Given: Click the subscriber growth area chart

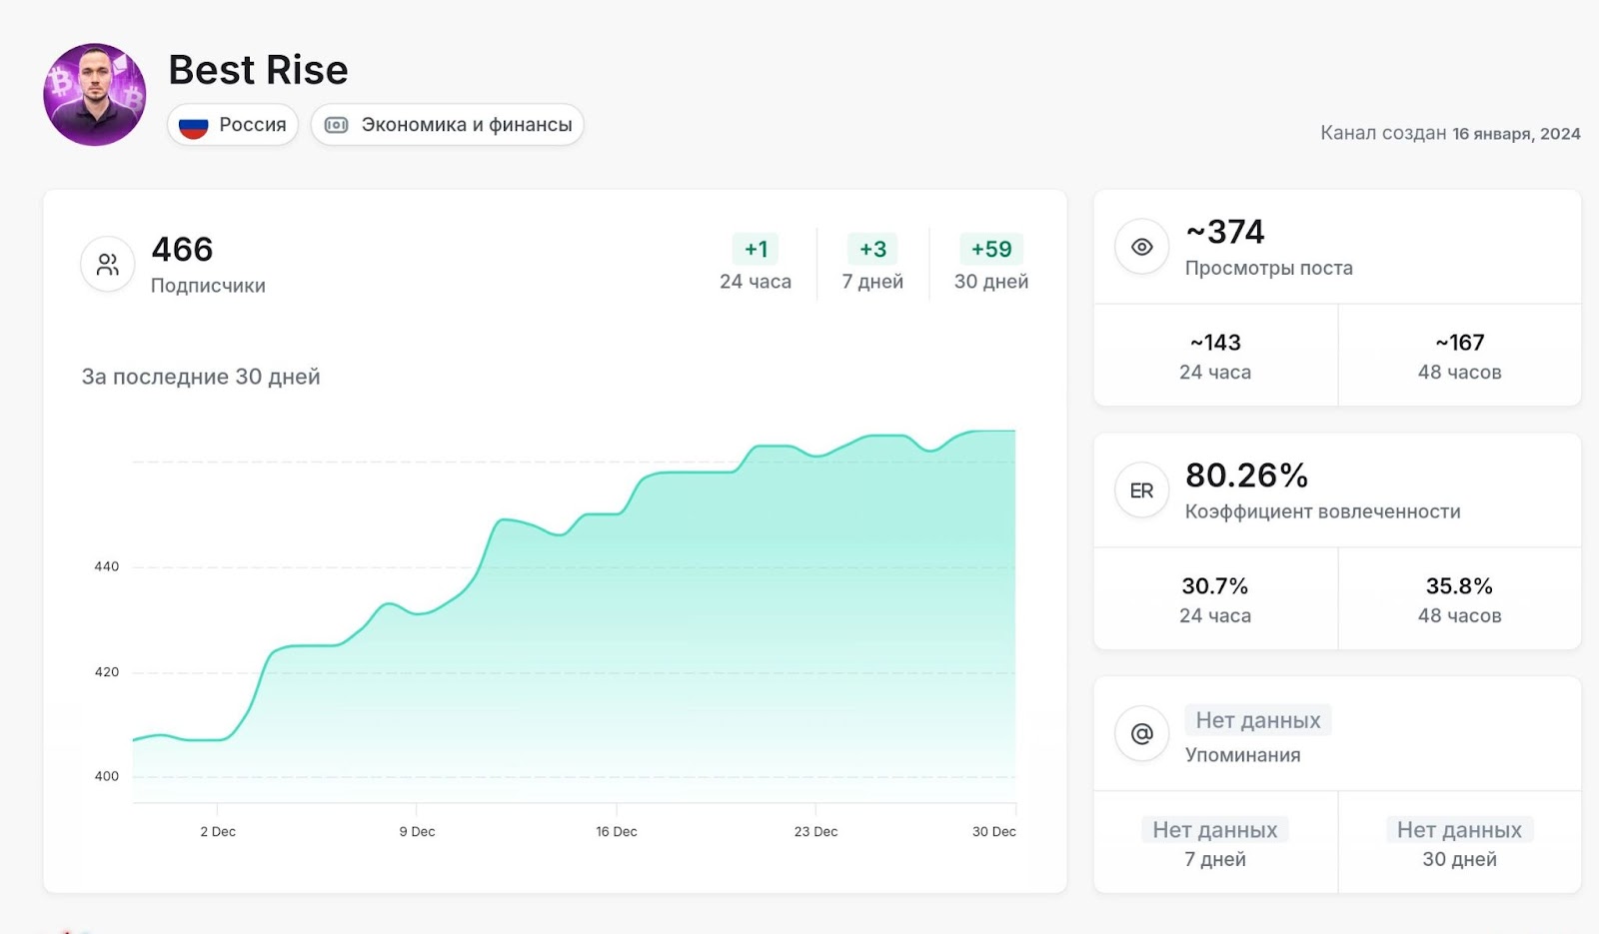Looking at the screenshot, I should point(575,616).
